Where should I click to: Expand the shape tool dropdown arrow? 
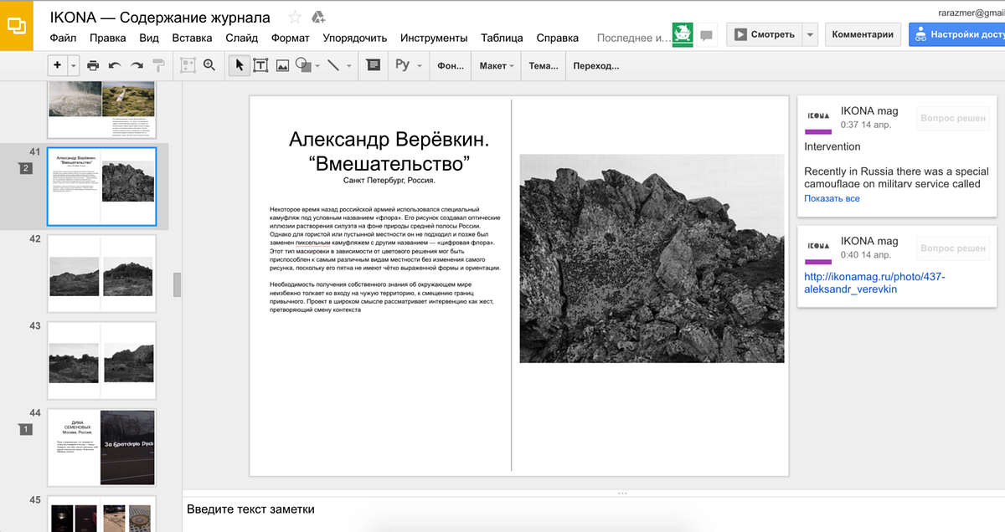point(317,65)
